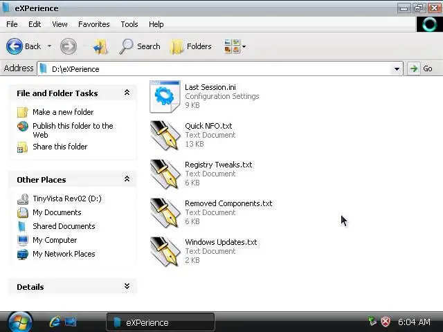Open the Tools menu
Image resolution: width=443 pixels, height=332 pixels.
[x=129, y=24]
